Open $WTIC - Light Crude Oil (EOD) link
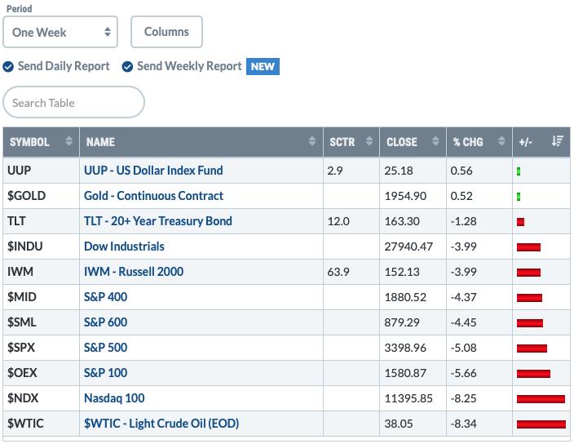The image size is (574, 444). tap(161, 423)
